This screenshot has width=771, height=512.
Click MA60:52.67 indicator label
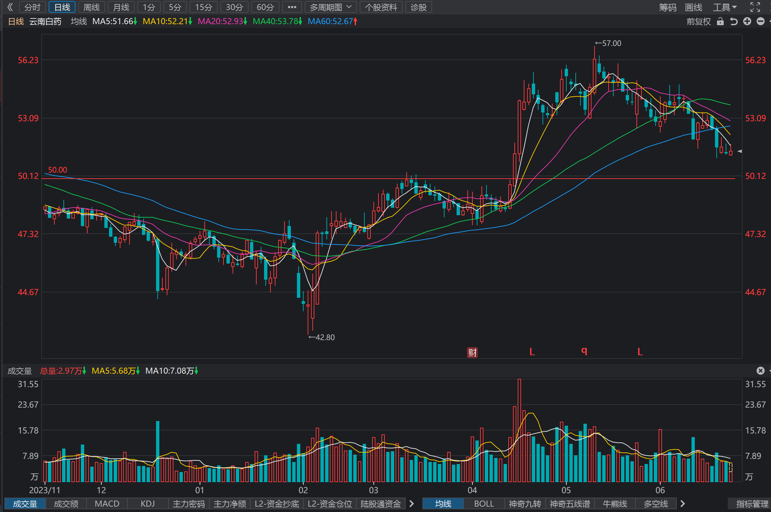[x=332, y=21]
